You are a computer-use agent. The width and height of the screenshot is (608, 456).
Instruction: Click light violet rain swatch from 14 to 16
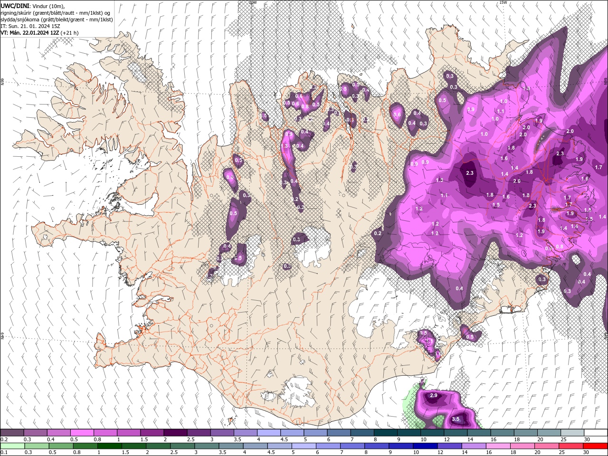tap(474, 446)
